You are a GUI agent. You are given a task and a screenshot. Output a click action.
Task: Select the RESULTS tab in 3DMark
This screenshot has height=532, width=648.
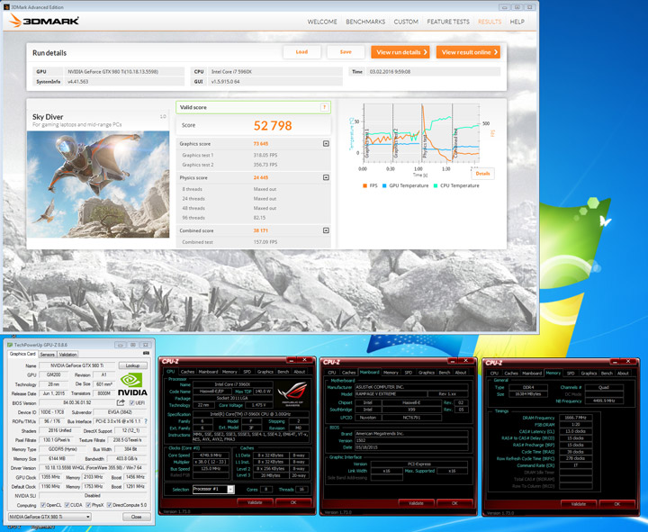pos(490,22)
